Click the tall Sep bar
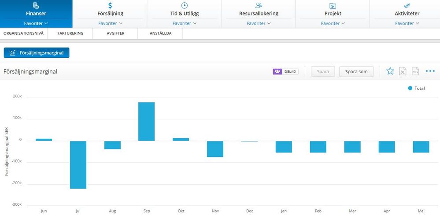 (x=147, y=121)
